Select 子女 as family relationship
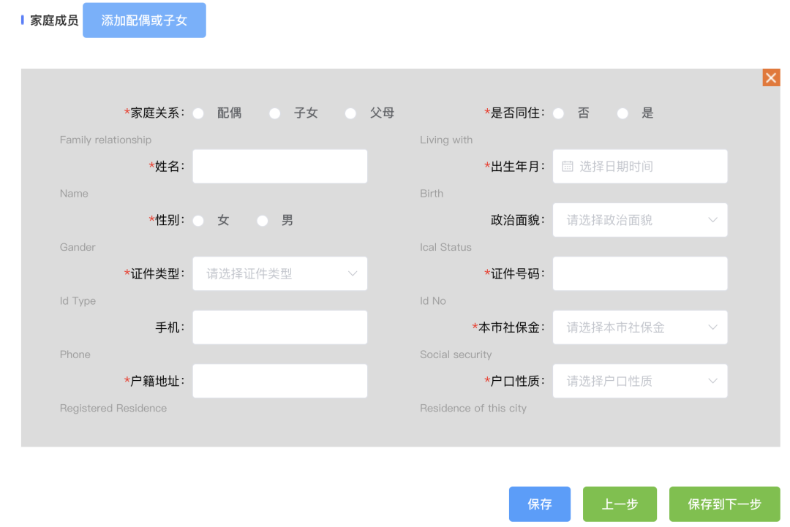790x527 pixels. coord(275,113)
